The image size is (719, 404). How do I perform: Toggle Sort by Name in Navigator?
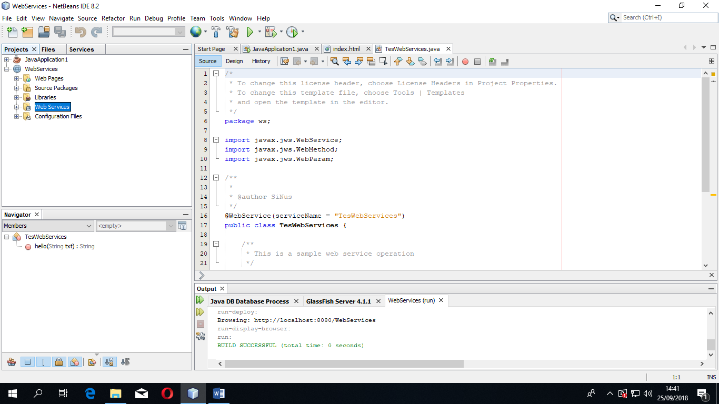tap(109, 362)
